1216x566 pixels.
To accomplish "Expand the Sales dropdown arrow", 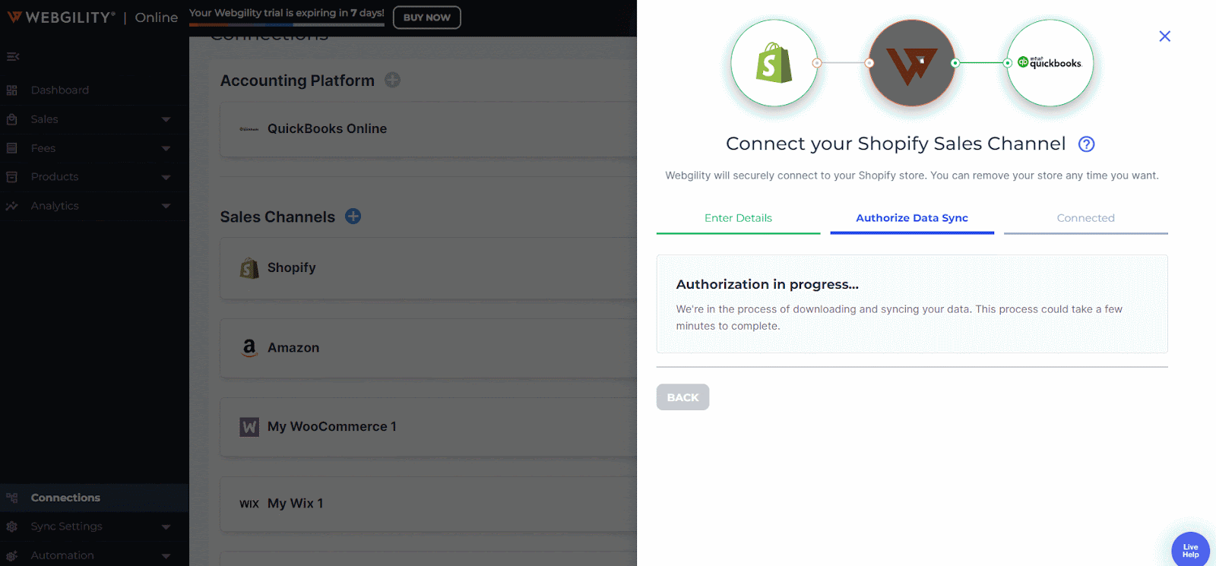I will click(166, 119).
